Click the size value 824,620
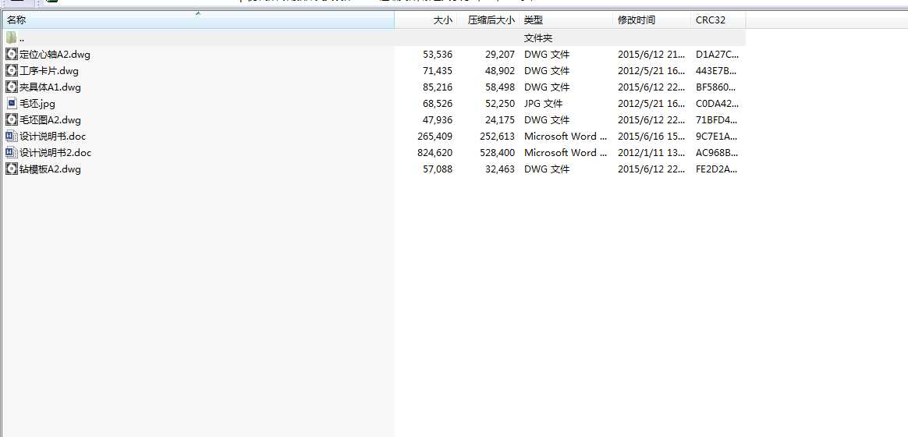The width and height of the screenshot is (908, 437). point(435,152)
